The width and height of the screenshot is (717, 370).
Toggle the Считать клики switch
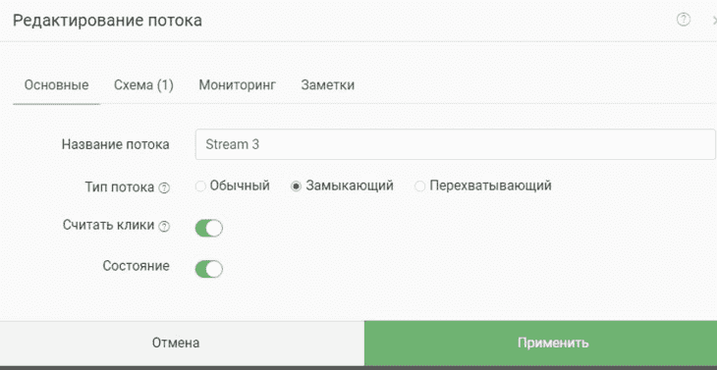(209, 229)
